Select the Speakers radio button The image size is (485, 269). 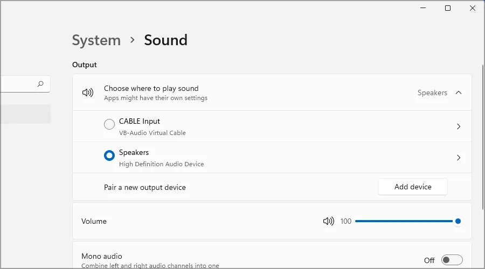pyautogui.click(x=109, y=156)
